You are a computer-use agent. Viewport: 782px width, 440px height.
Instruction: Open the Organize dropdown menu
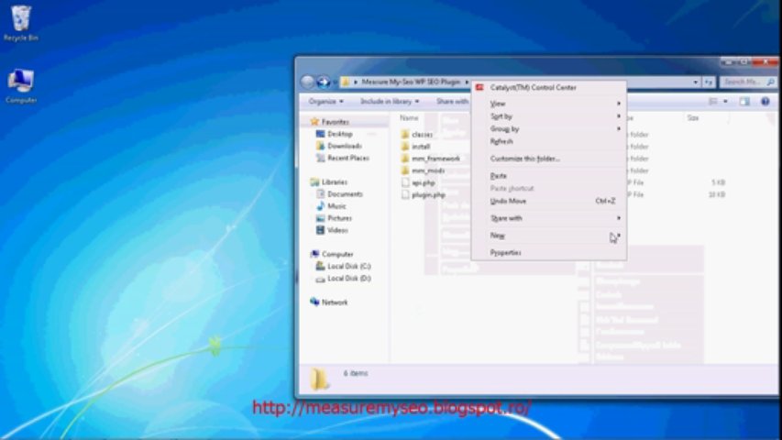[x=325, y=102]
